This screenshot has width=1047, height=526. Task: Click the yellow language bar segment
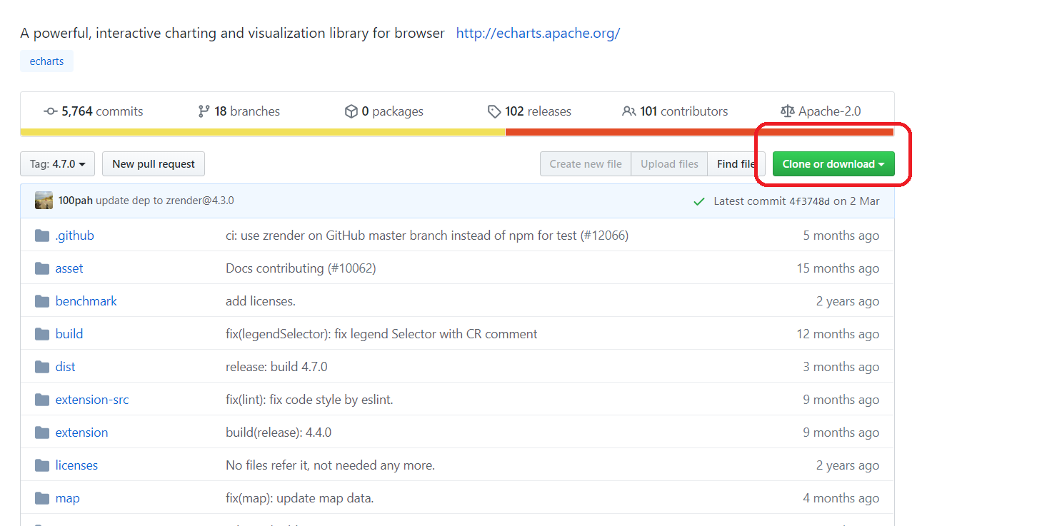(263, 132)
